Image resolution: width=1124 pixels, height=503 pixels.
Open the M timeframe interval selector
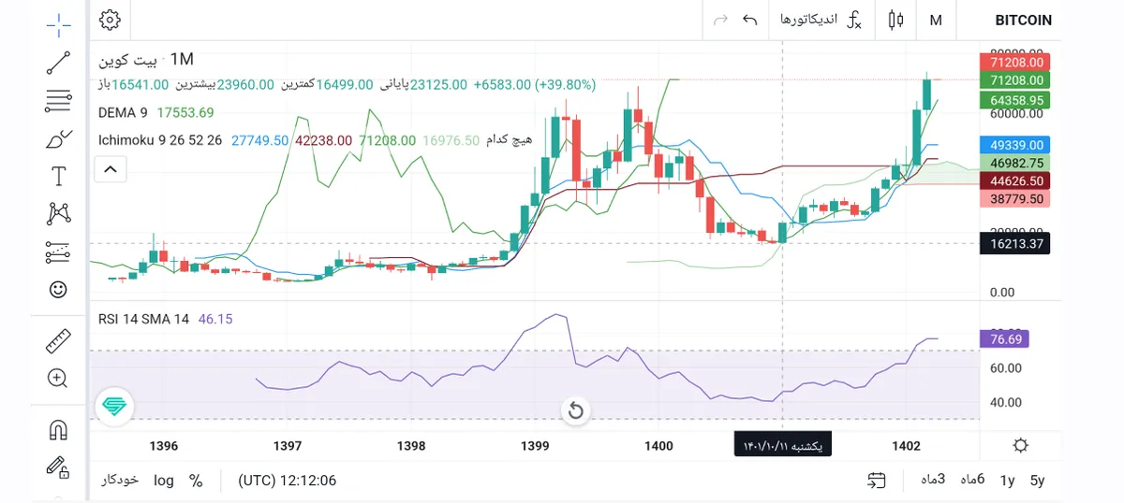[936, 20]
